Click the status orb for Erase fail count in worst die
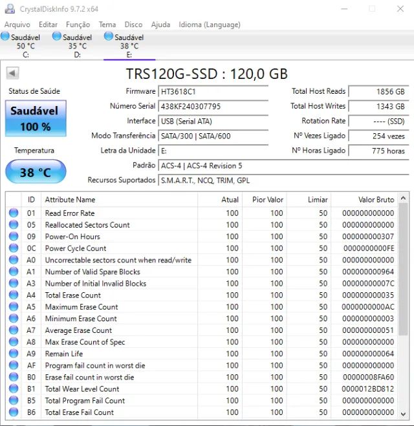Screen dimensions: 414x426 (x=14, y=377)
